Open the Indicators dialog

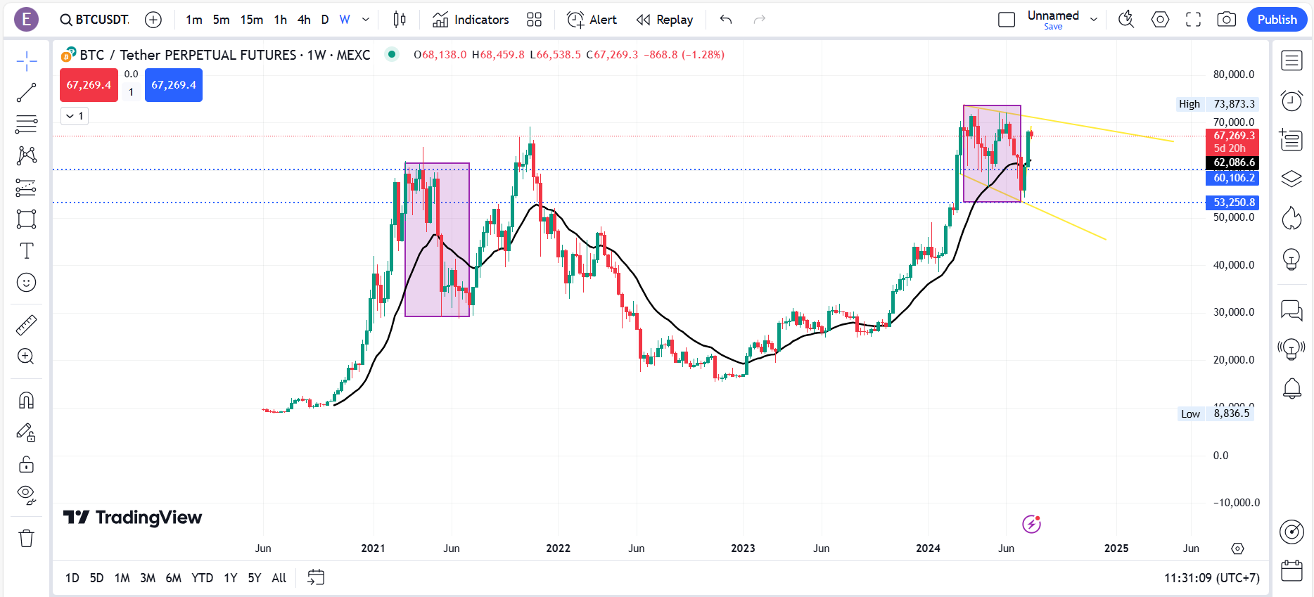tap(471, 20)
